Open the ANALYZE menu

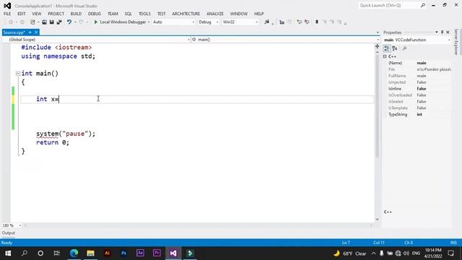coord(215,14)
